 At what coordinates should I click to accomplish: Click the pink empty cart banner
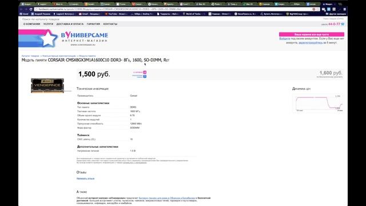(x=311, y=34)
